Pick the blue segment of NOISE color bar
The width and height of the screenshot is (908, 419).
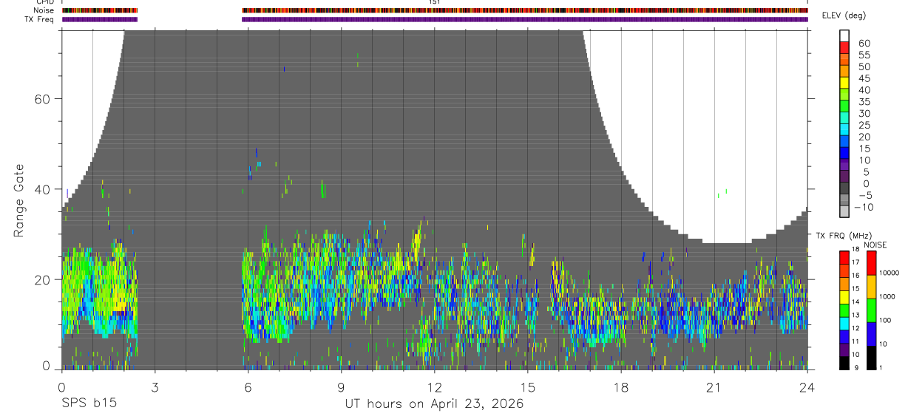tap(871, 333)
